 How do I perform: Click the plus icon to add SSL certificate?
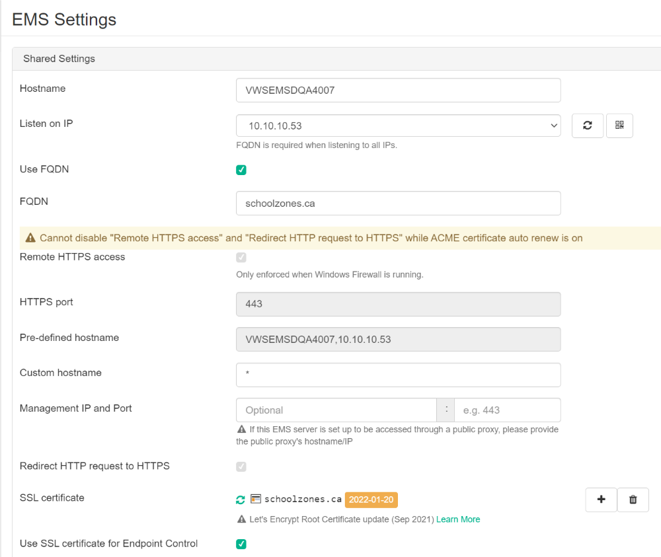pyautogui.click(x=602, y=500)
